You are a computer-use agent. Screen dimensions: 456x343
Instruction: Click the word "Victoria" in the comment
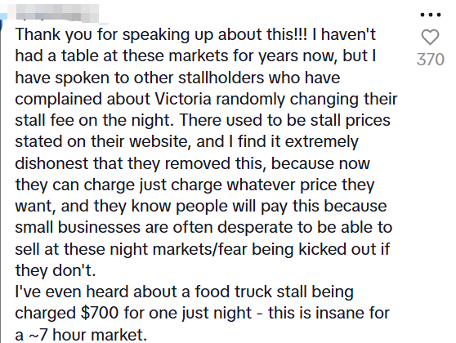coord(183,99)
